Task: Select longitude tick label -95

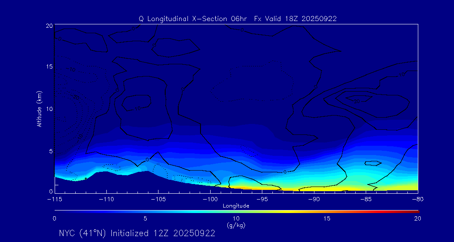Action: pos(262,200)
